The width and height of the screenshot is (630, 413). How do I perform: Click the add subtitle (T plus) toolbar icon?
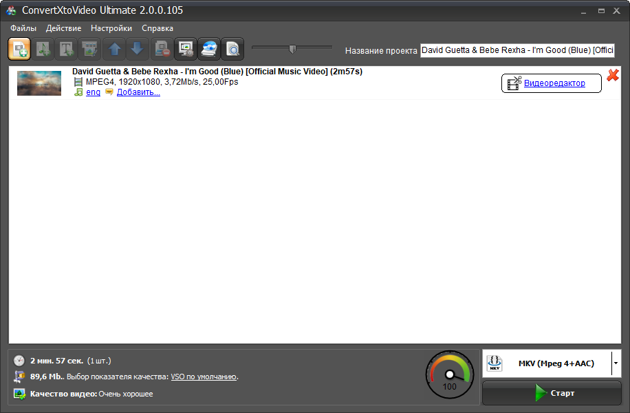(x=66, y=49)
